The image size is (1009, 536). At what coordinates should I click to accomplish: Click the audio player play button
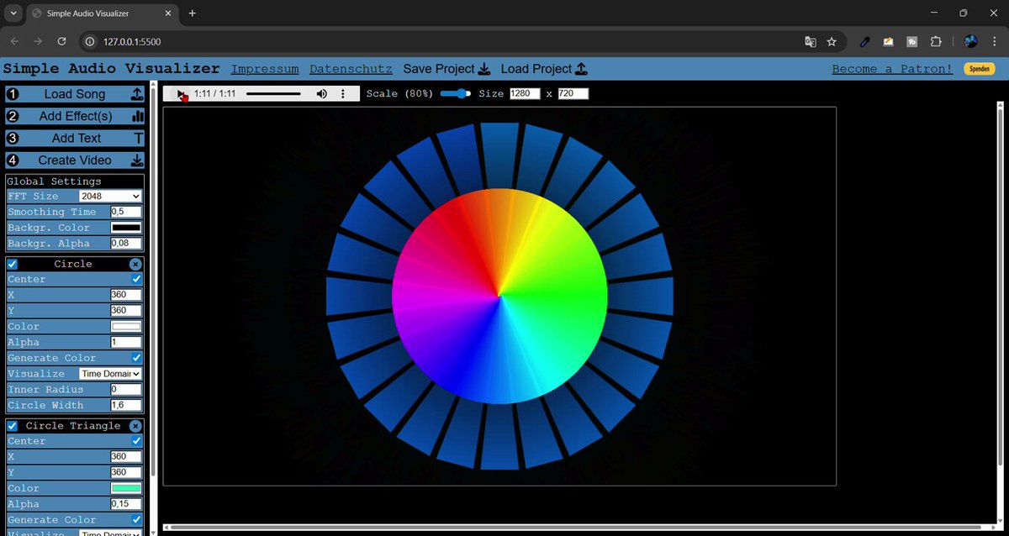pos(182,93)
